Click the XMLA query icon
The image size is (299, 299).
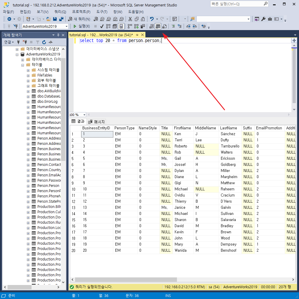point(115,19)
